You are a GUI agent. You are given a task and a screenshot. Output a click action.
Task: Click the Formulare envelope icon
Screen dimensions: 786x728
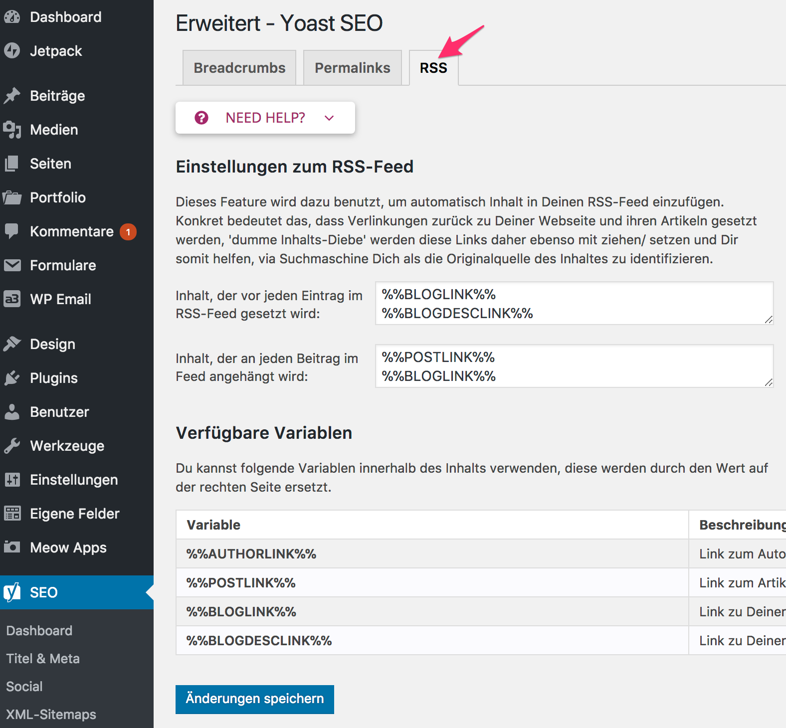[12, 265]
